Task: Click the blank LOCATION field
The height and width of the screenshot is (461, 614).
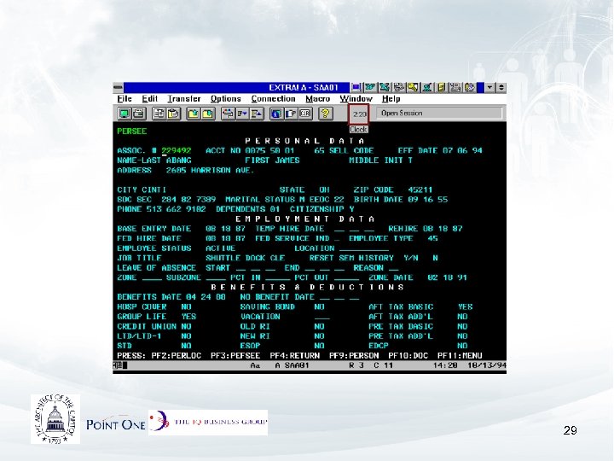Action: coord(364,248)
